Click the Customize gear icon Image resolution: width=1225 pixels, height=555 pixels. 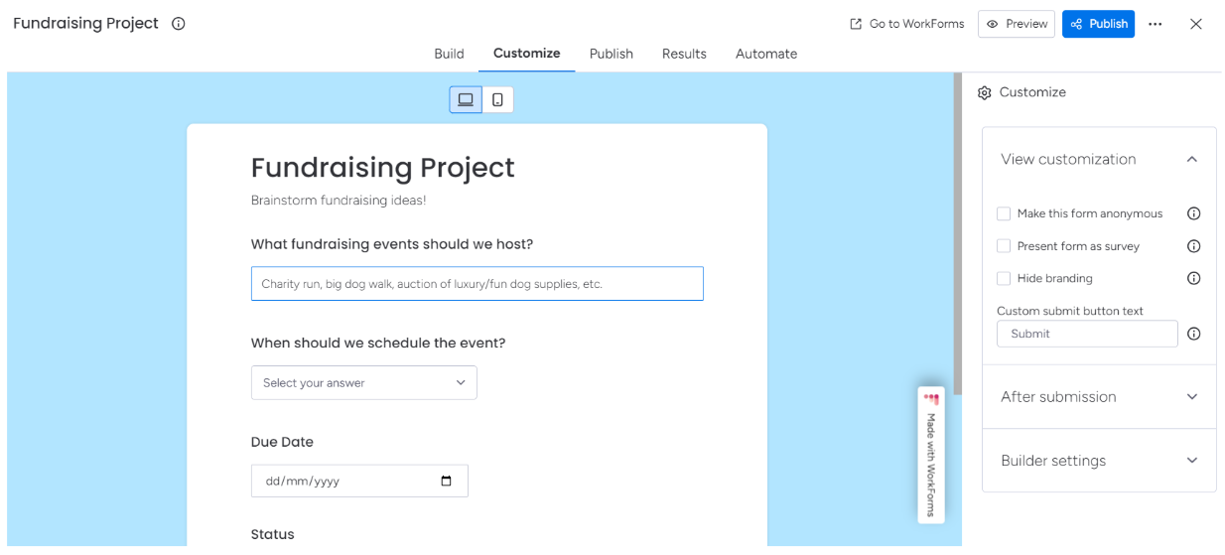click(985, 92)
